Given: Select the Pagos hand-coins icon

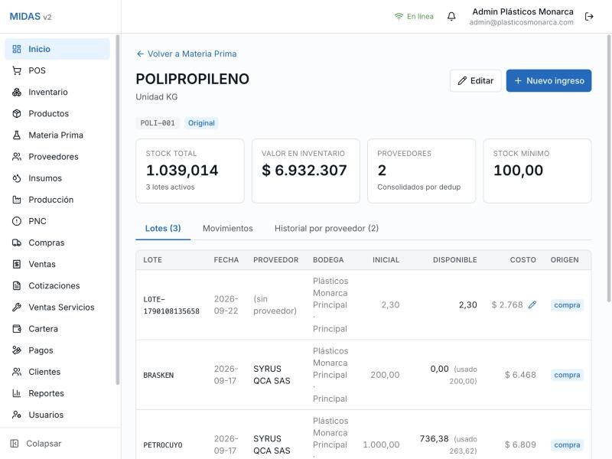Looking at the screenshot, I should click(16, 350).
